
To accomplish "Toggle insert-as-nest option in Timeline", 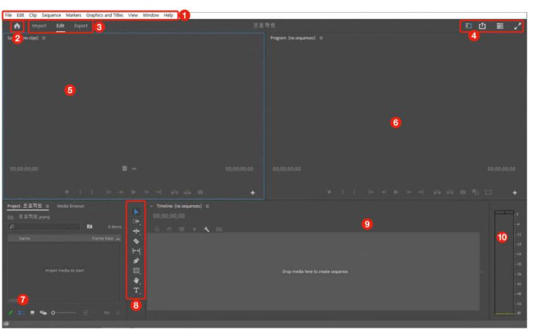I will 157,229.
